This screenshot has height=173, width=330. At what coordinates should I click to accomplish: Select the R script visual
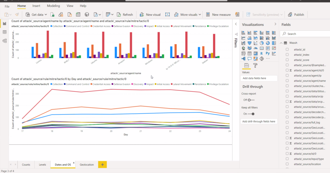click(x=262, y=54)
